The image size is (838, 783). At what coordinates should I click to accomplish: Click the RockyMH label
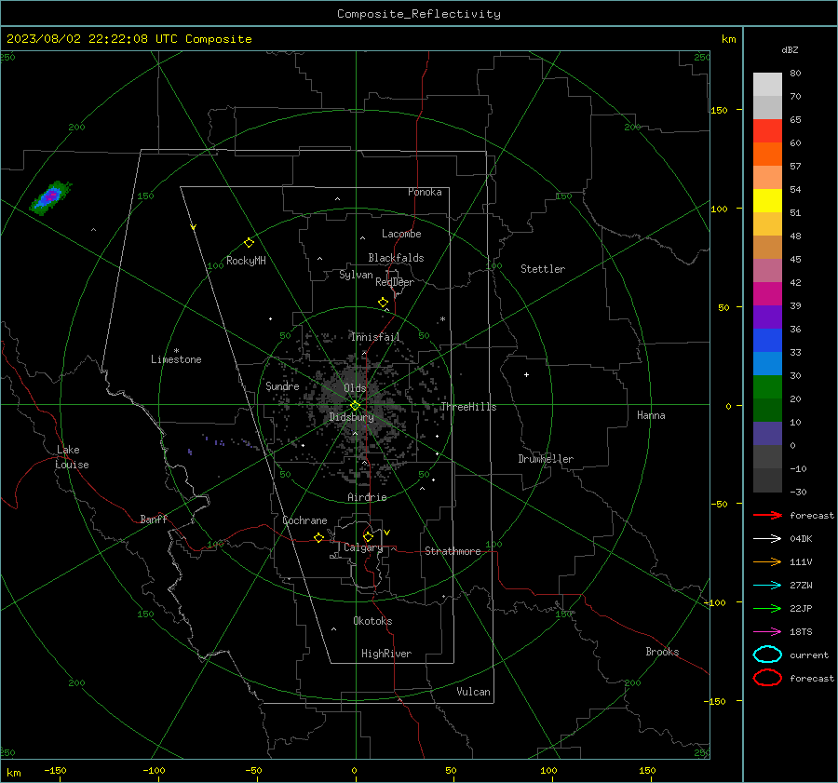(x=246, y=261)
